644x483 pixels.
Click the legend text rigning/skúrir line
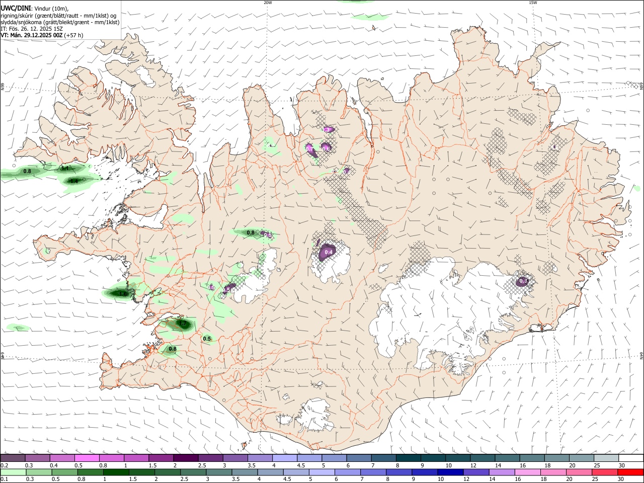58,15
